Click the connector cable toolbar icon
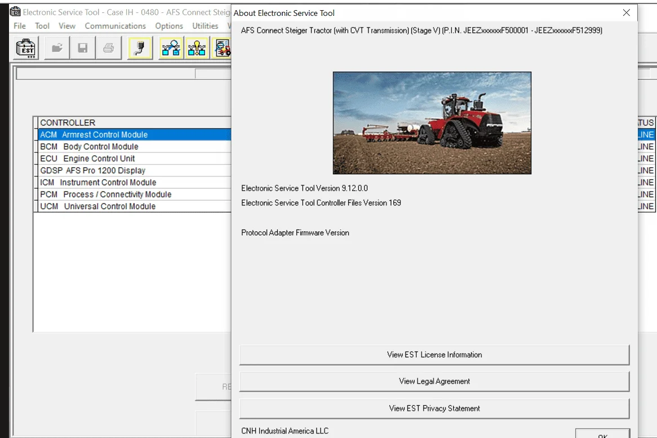657x438 pixels. tap(140, 48)
